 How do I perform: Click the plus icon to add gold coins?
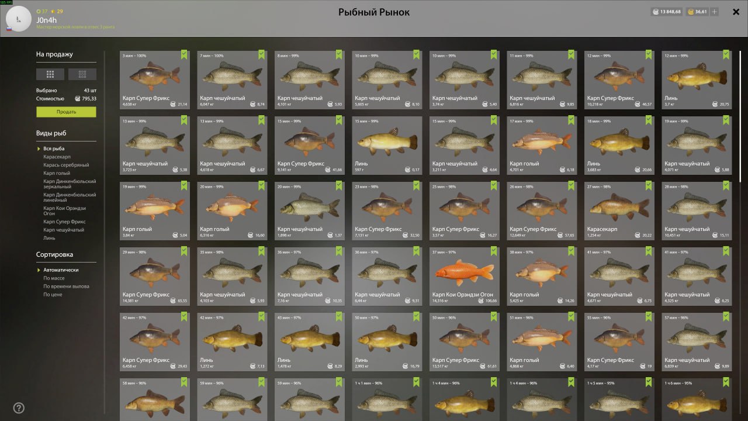(x=715, y=12)
